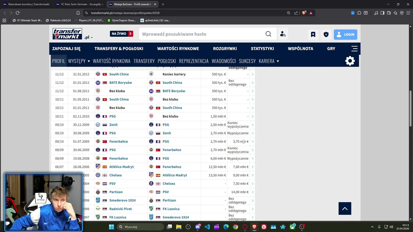This screenshot has width=413, height=232.
Task: Click the Brave Shields lion icon
Action: 304,13
